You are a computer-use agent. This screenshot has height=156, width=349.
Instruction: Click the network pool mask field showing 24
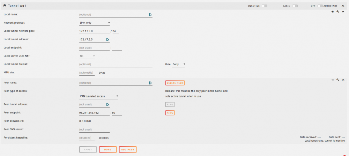(x=115, y=31)
